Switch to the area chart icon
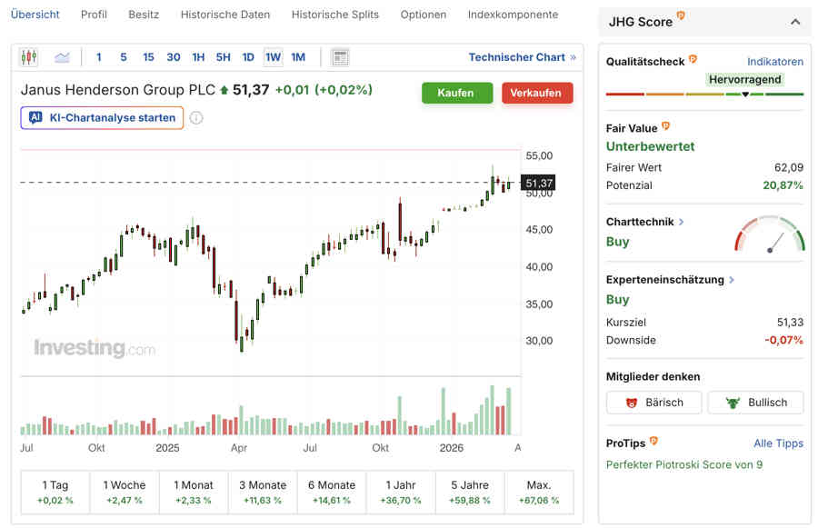Screen dimensions: 818x528 tap(62, 57)
